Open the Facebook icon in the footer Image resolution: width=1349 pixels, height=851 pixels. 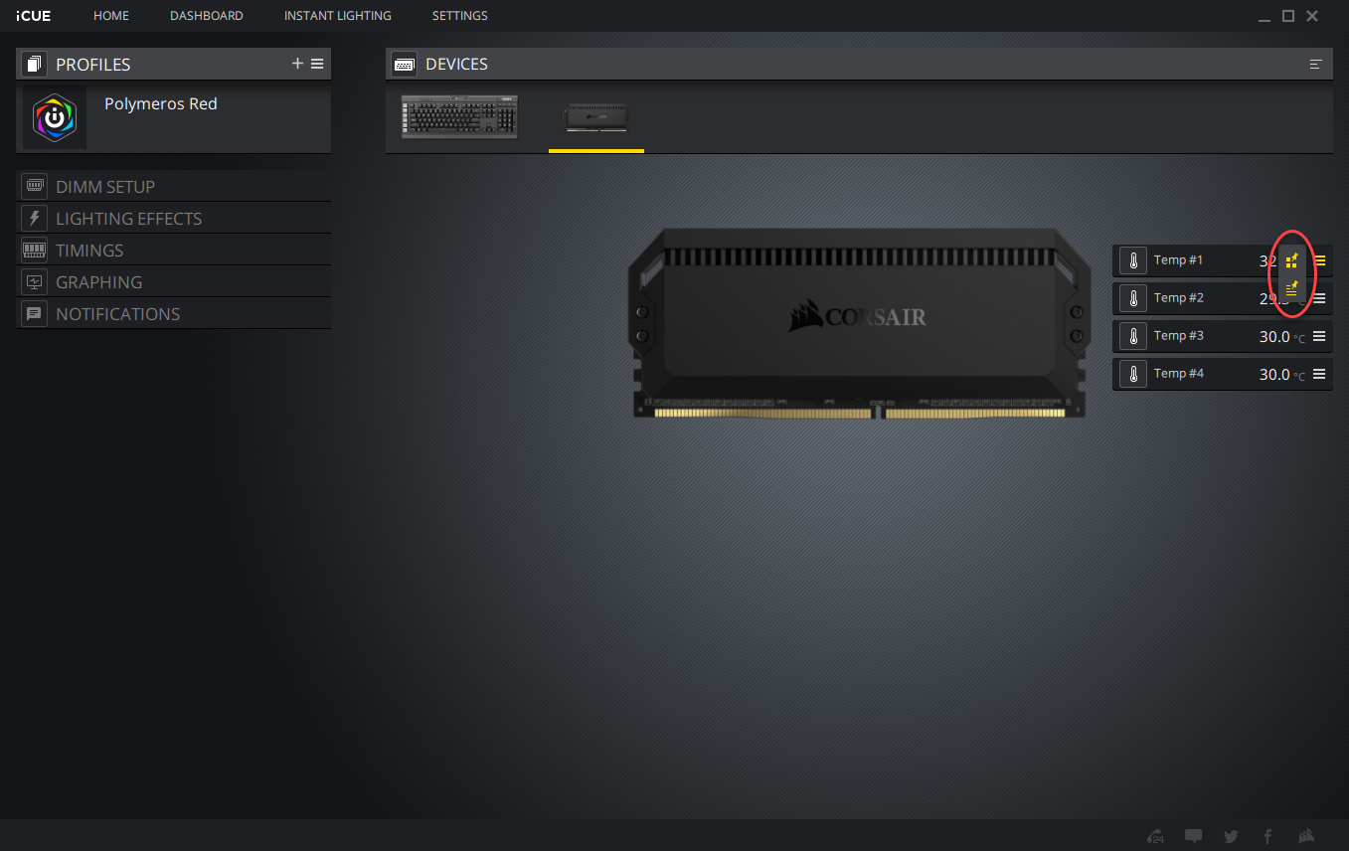tap(1267, 836)
